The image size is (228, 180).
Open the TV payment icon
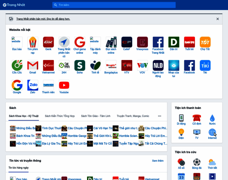[x=197, y=132]
